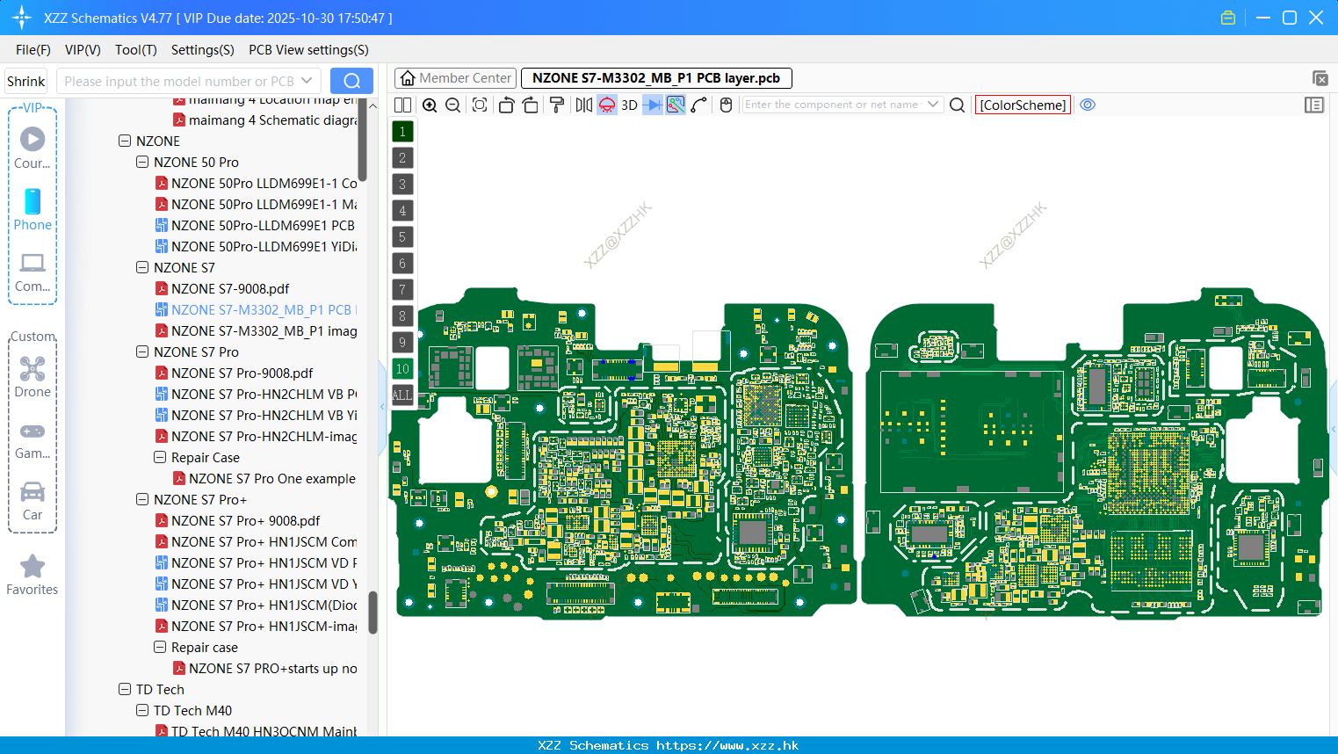Show PCB layer 10

pos(402,368)
